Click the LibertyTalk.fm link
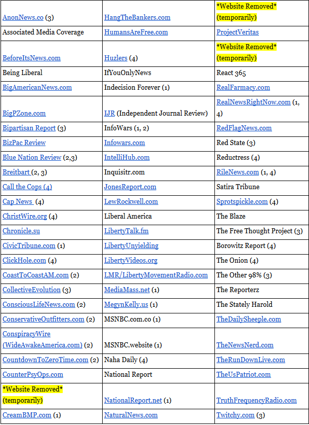Viewport: 309px width, 425px height. (126, 231)
